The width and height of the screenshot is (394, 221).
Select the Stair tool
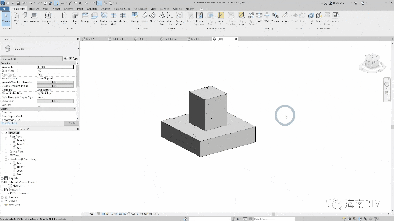click(x=152, y=17)
